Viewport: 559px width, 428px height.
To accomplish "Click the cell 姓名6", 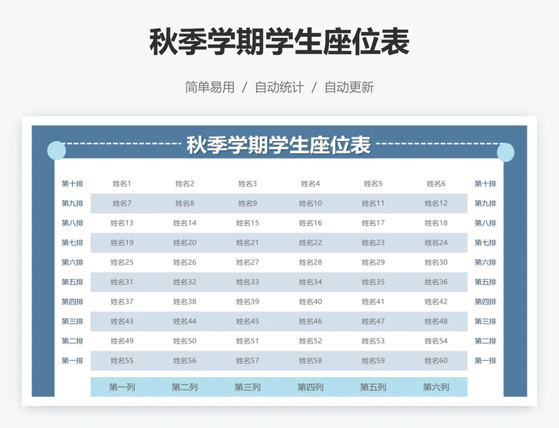I will 436,184.
